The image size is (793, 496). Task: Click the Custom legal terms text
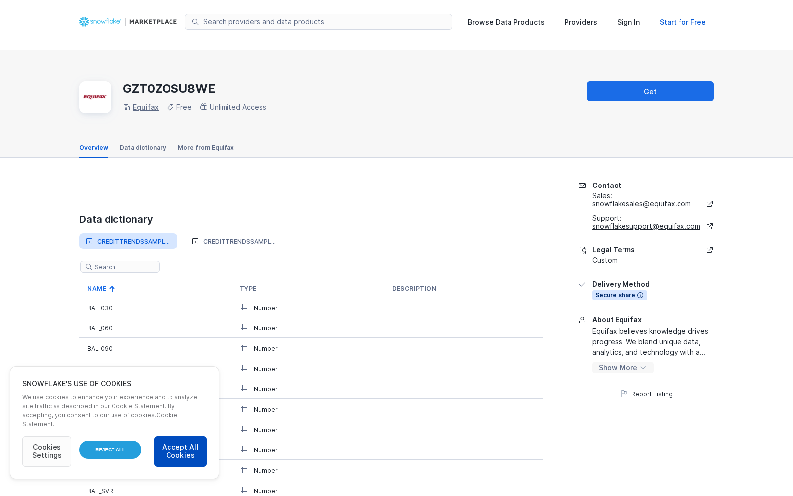tap(605, 260)
